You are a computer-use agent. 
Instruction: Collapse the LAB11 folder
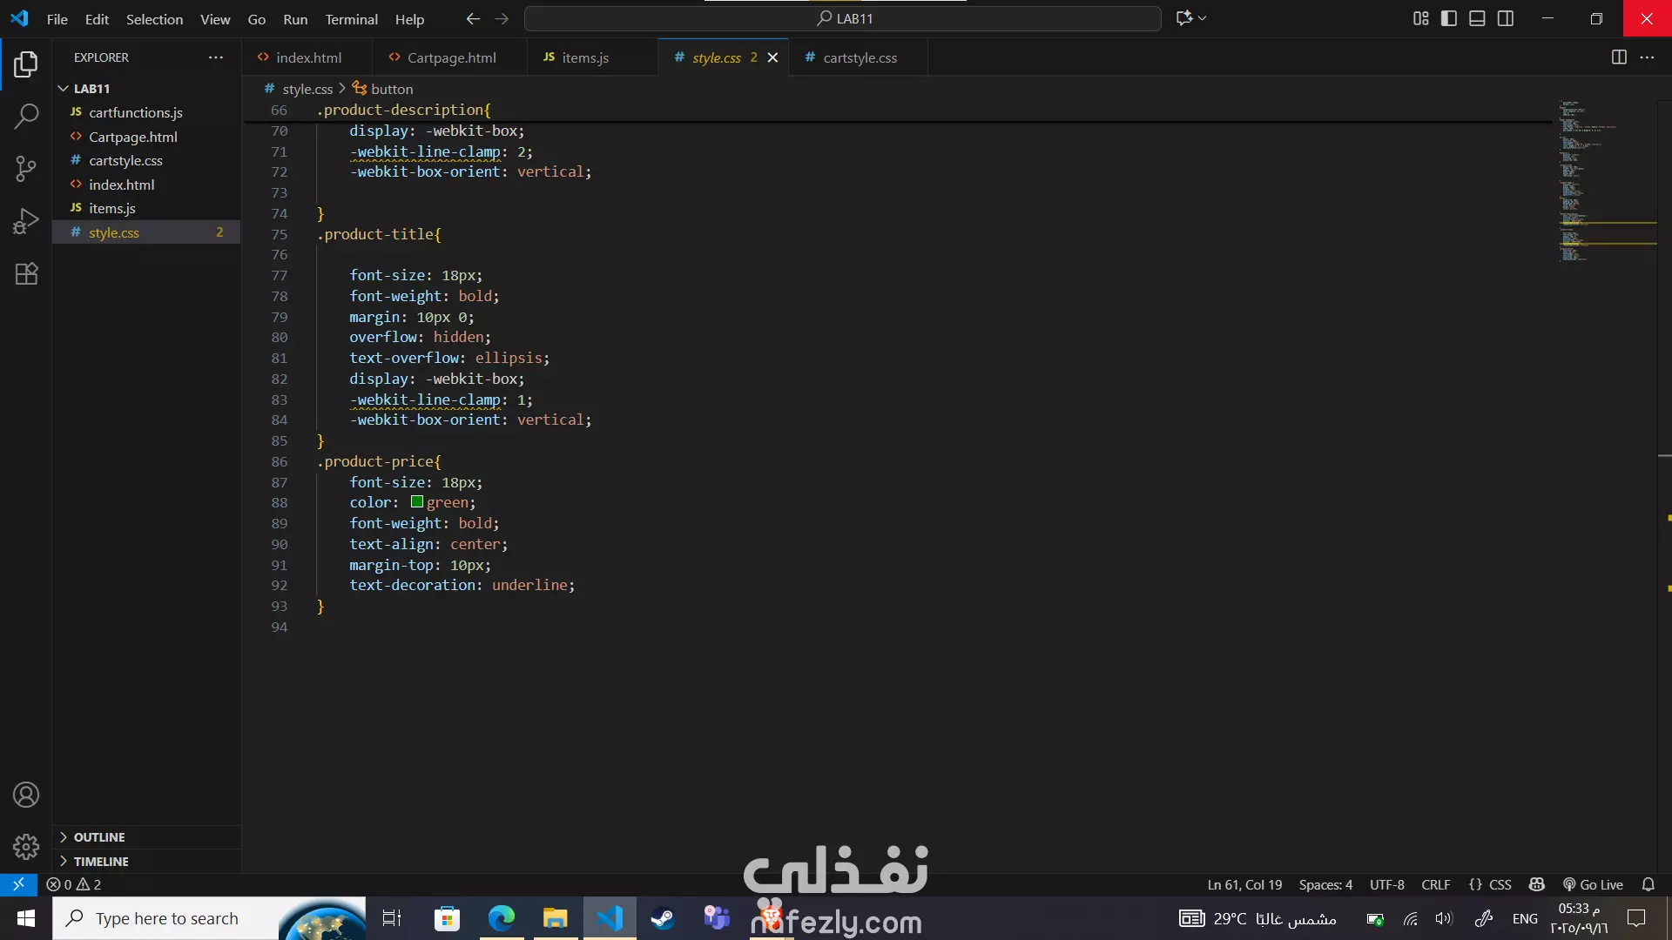[x=146, y=89]
